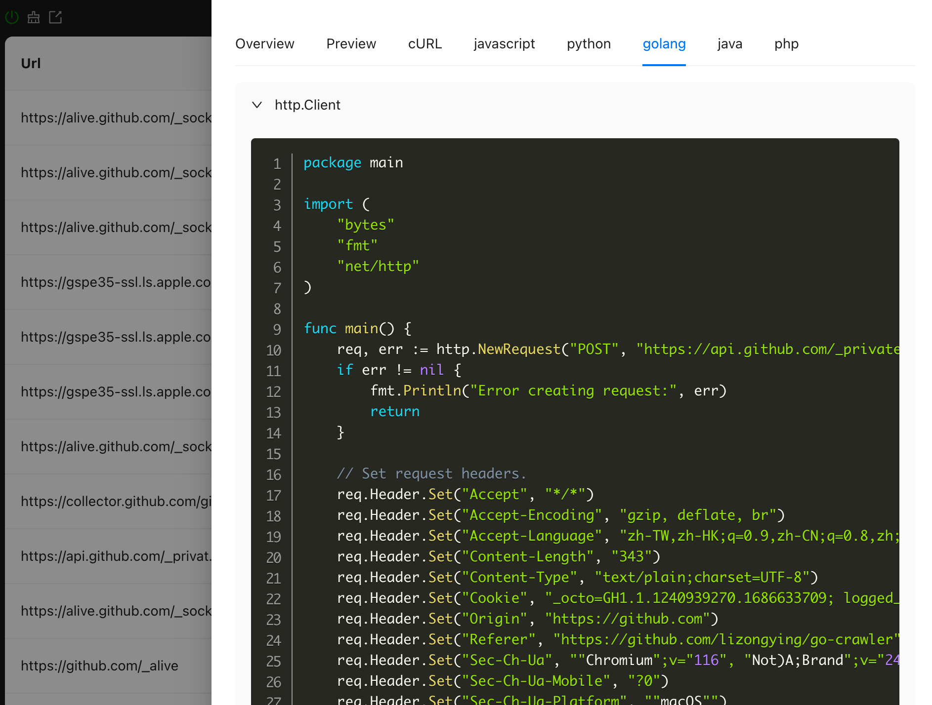Click the Cookie header line

click(x=618, y=598)
